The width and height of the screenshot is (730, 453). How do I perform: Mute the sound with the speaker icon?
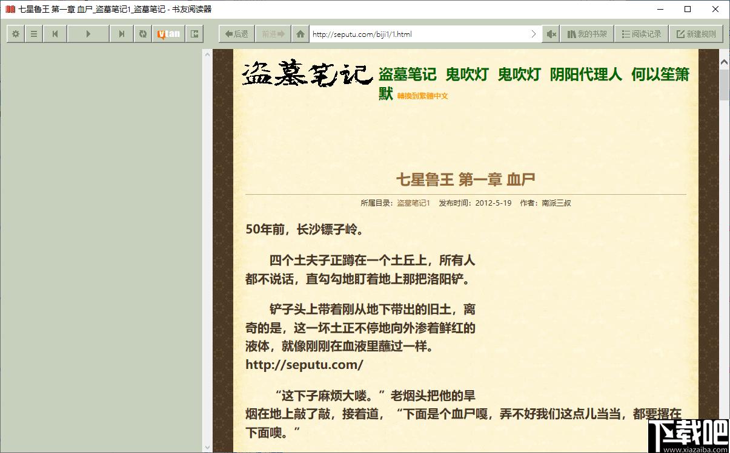coord(551,34)
